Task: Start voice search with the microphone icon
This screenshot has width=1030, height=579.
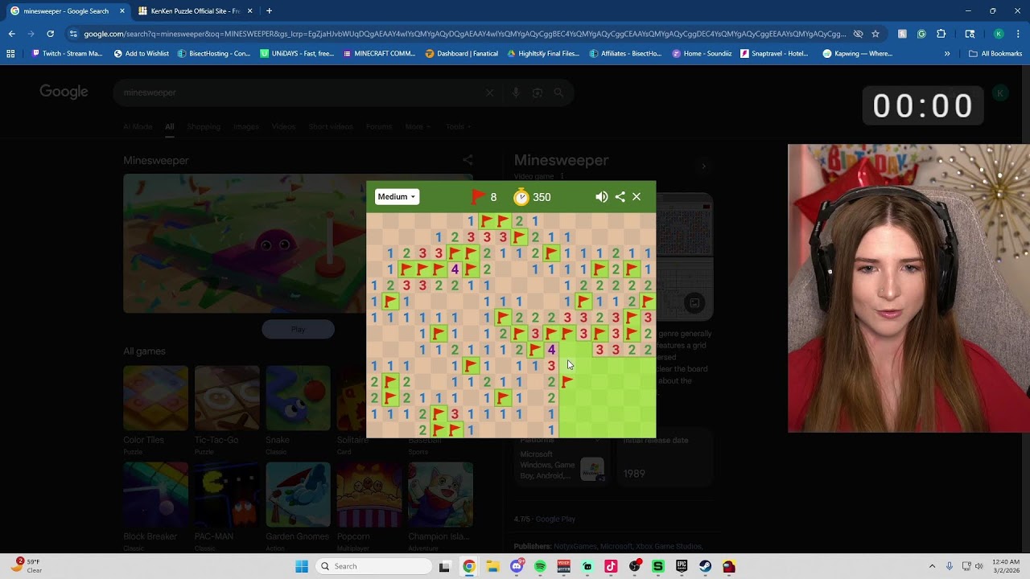Action: [x=516, y=92]
